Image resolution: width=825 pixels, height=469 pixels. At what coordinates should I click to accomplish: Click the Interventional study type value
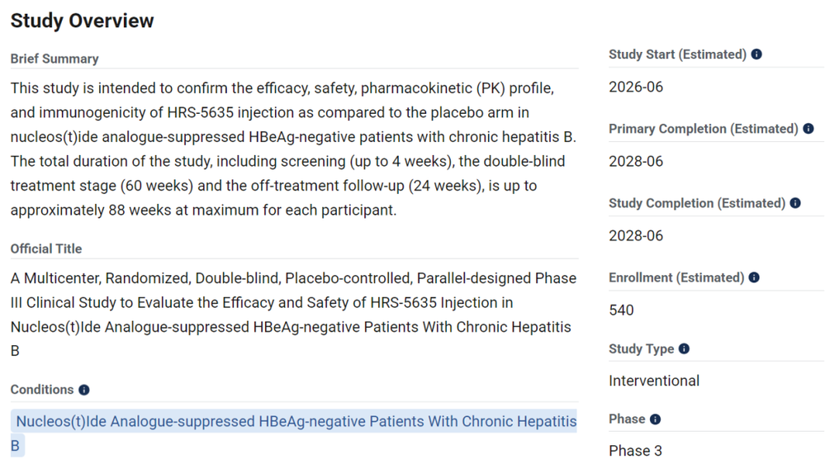click(x=654, y=381)
